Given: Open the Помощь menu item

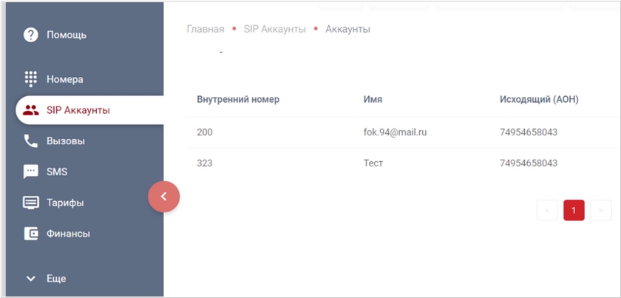Looking at the screenshot, I should [67, 35].
